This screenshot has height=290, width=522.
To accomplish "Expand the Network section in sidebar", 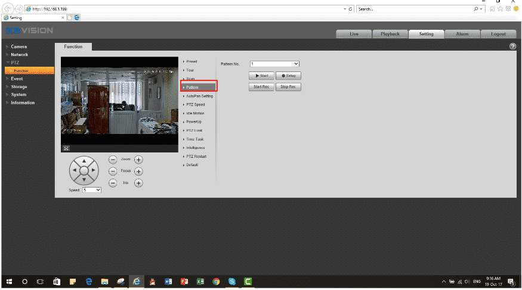I will [19, 55].
